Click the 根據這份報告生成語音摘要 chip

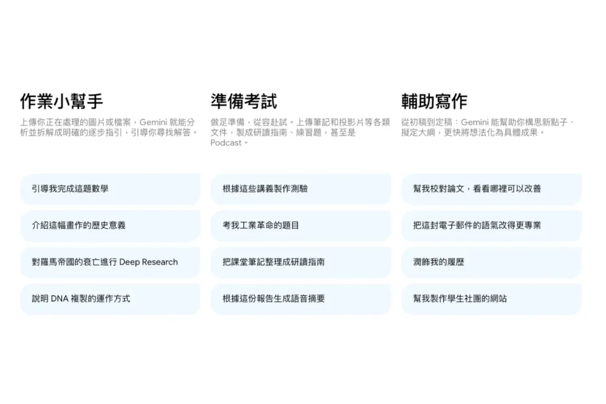pyautogui.click(x=301, y=299)
